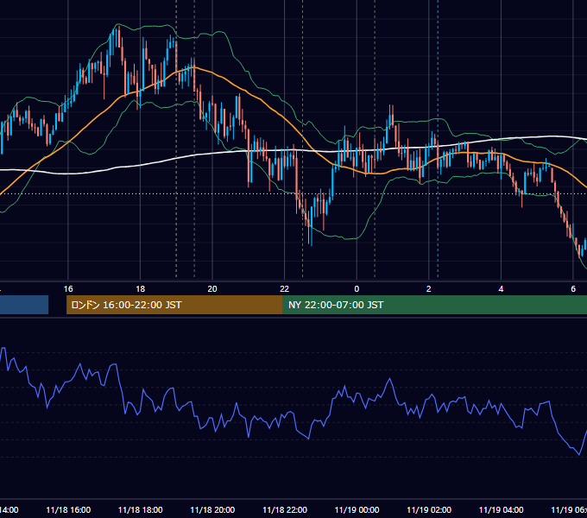Screen dimensions: 587x518
Task: Click the 11/18 16:00 date label
Action: click(x=68, y=510)
